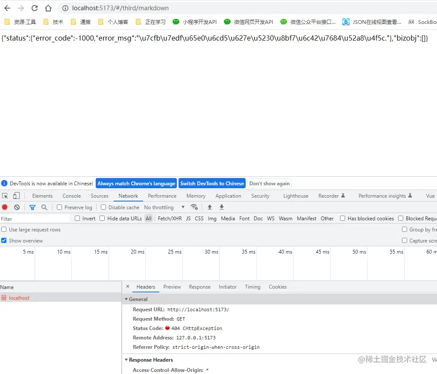Open the 技术 bookmark folder
Image resolution: width=437 pixels, height=374 pixels.
click(x=53, y=22)
